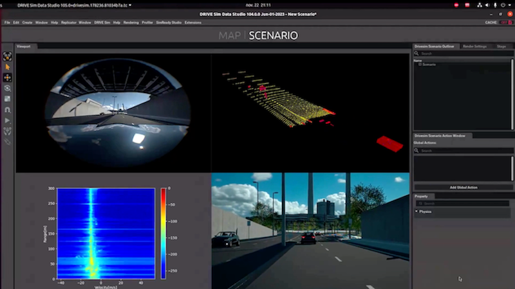
Task: Open the DRIVE Sim menu
Action: (102, 22)
